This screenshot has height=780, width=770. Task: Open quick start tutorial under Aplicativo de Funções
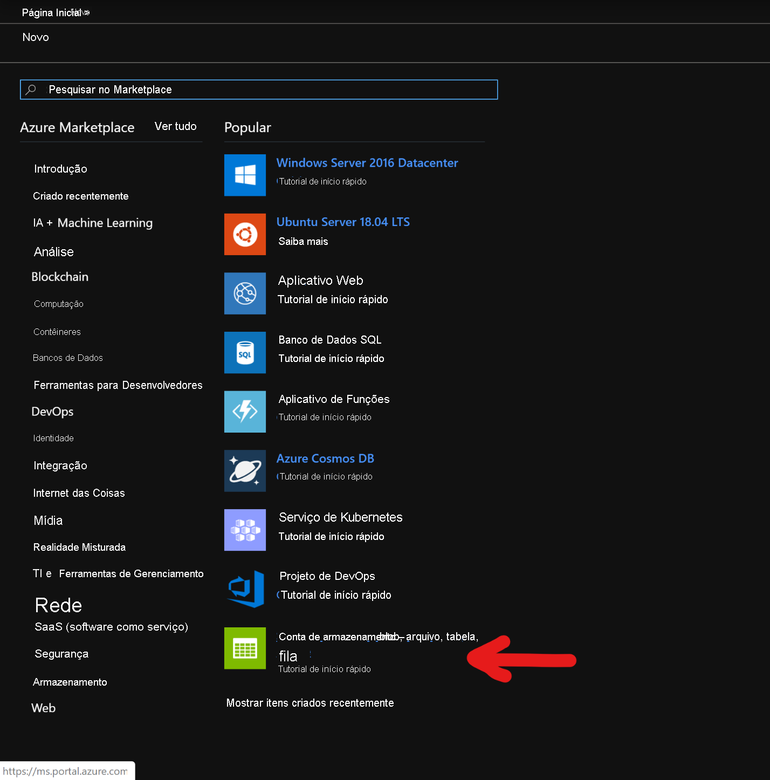[325, 418]
